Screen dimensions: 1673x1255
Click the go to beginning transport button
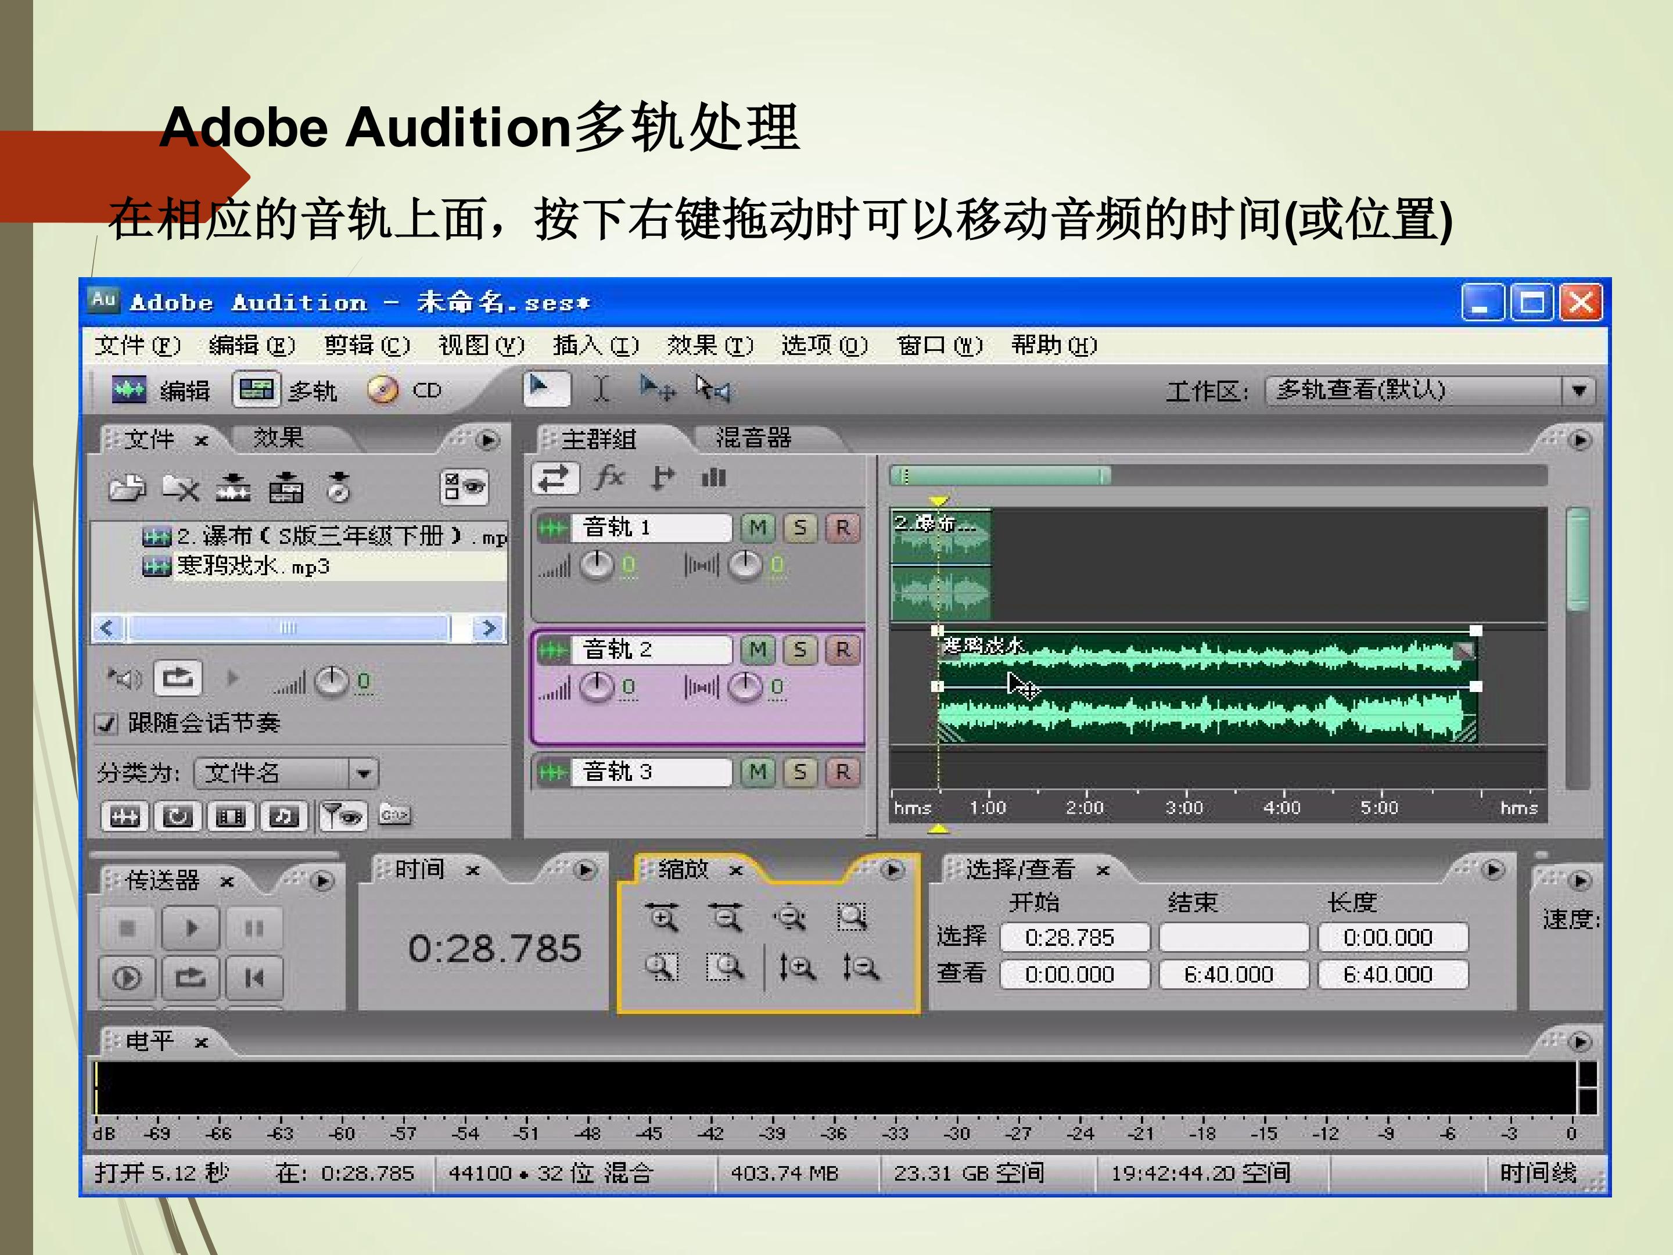click(x=254, y=978)
